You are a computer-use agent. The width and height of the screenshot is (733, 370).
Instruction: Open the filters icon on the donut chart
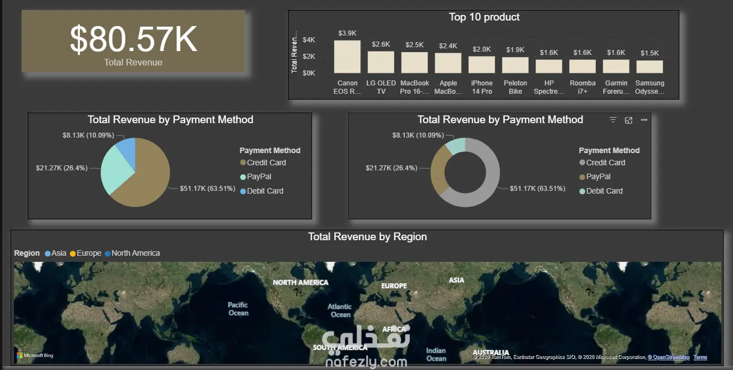pos(613,120)
